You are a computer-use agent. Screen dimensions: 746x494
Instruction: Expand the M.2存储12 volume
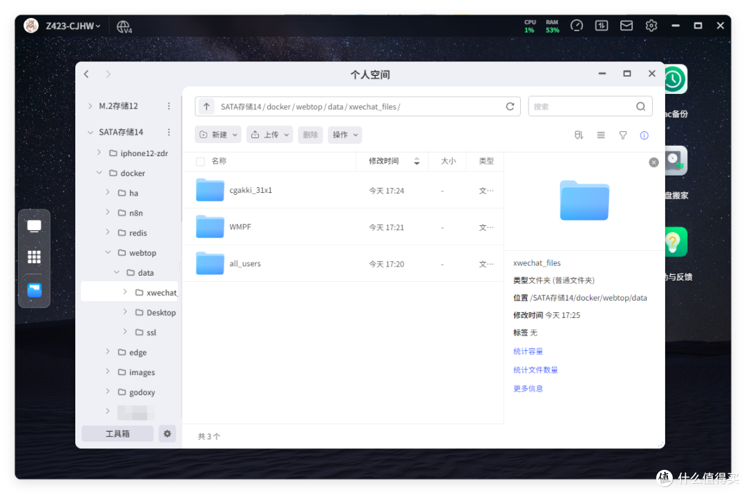[x=90, y=106]
